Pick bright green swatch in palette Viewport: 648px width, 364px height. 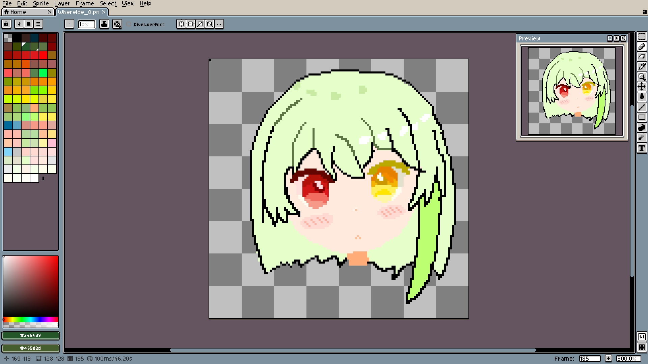[43, 73]
